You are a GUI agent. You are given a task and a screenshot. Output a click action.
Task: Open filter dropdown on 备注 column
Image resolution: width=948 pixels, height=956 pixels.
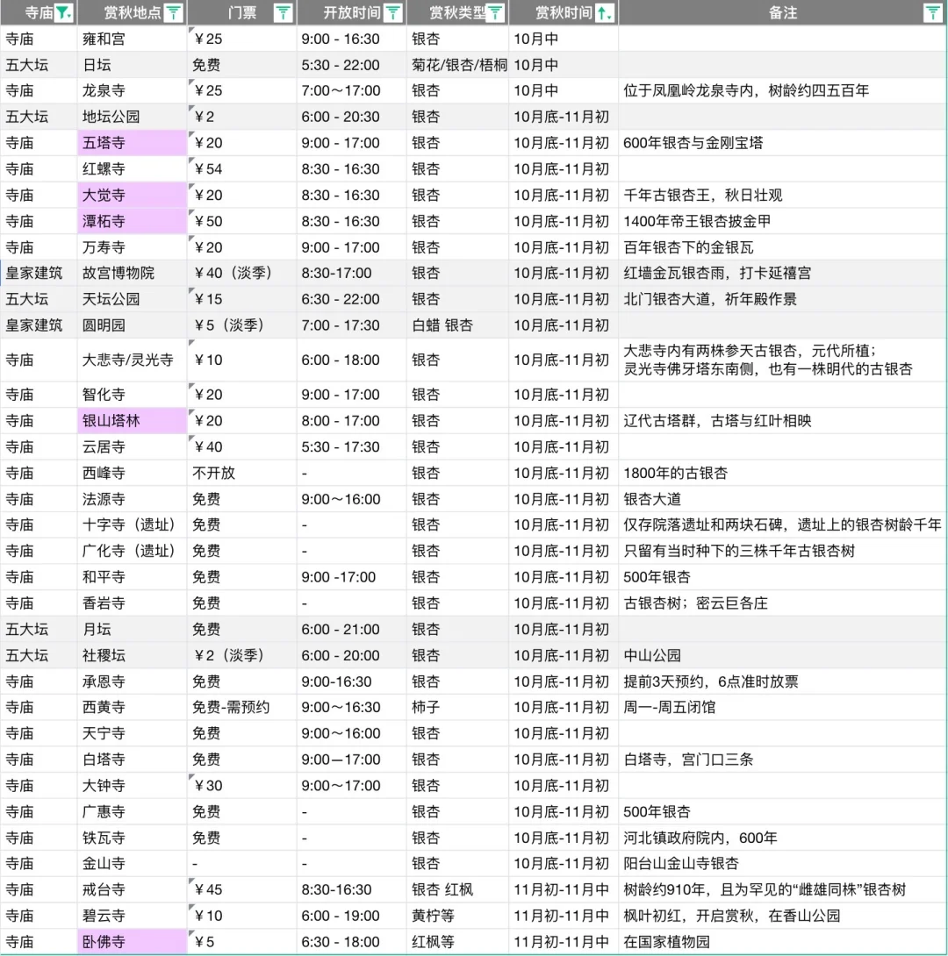pyautogui.click(x=932, y=13)
